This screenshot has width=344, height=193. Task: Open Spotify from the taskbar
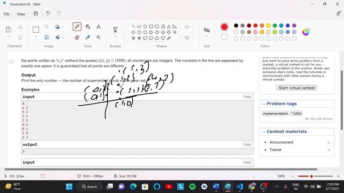(192, 187)
